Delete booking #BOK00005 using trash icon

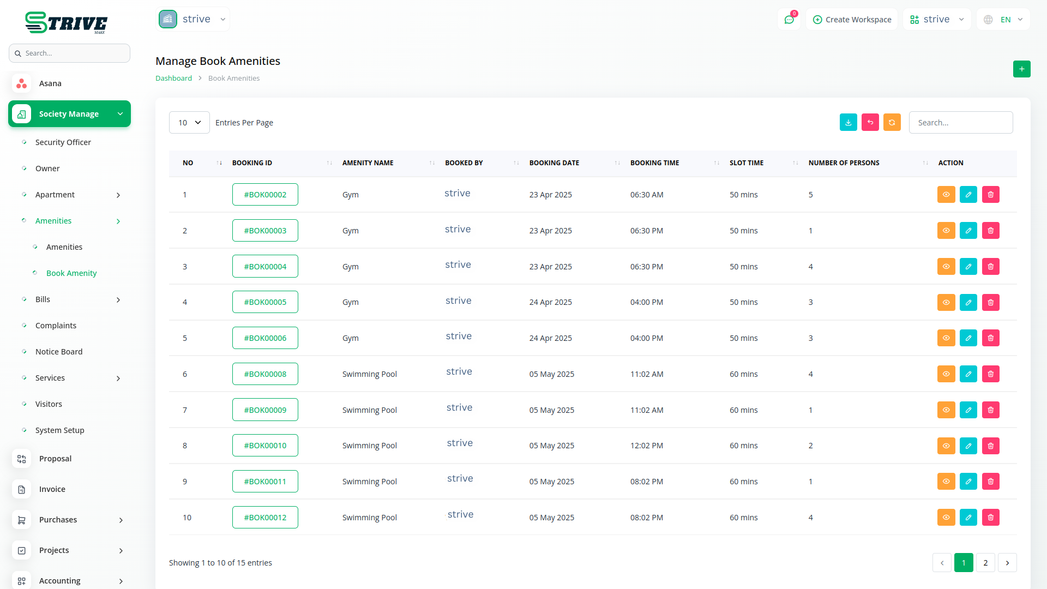990,302
